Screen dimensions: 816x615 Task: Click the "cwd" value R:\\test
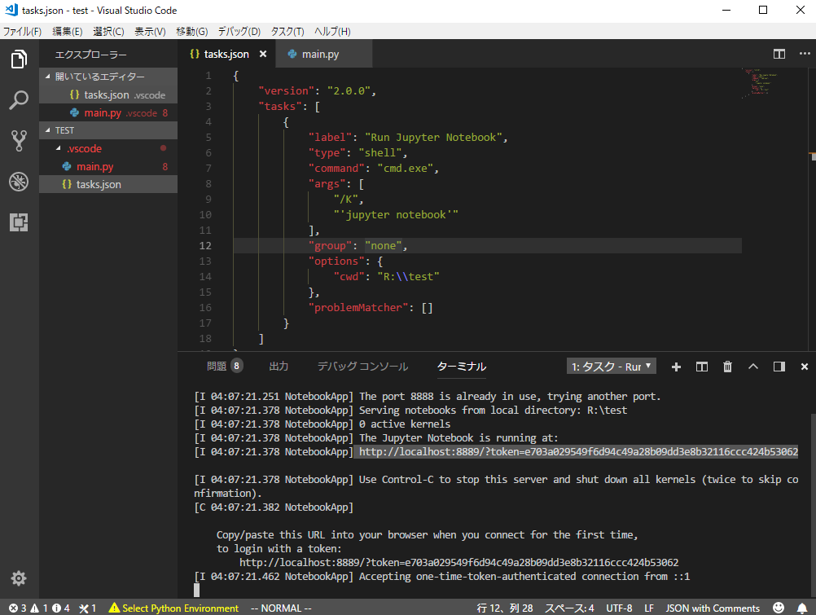408,276
